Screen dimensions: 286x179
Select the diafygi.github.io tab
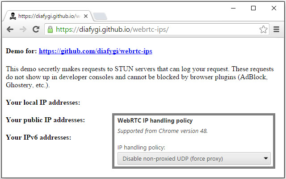click(x=49, y=16)
